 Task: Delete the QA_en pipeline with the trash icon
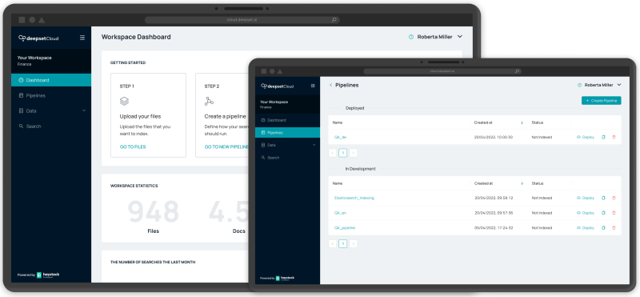(x=614, y=213)
